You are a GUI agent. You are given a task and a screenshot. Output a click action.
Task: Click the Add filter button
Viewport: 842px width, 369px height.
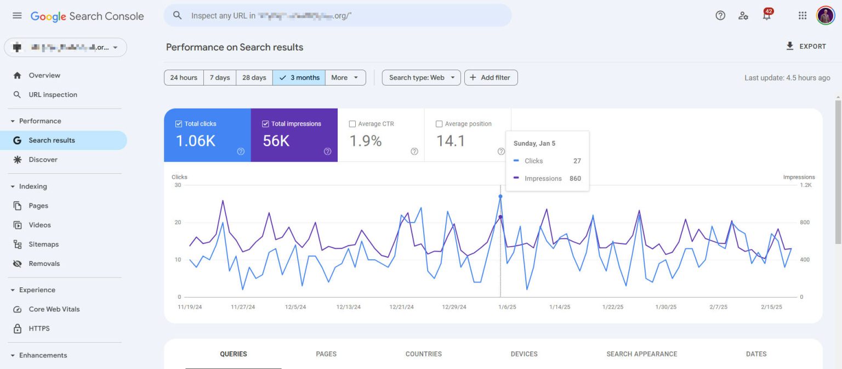[491, 77]
